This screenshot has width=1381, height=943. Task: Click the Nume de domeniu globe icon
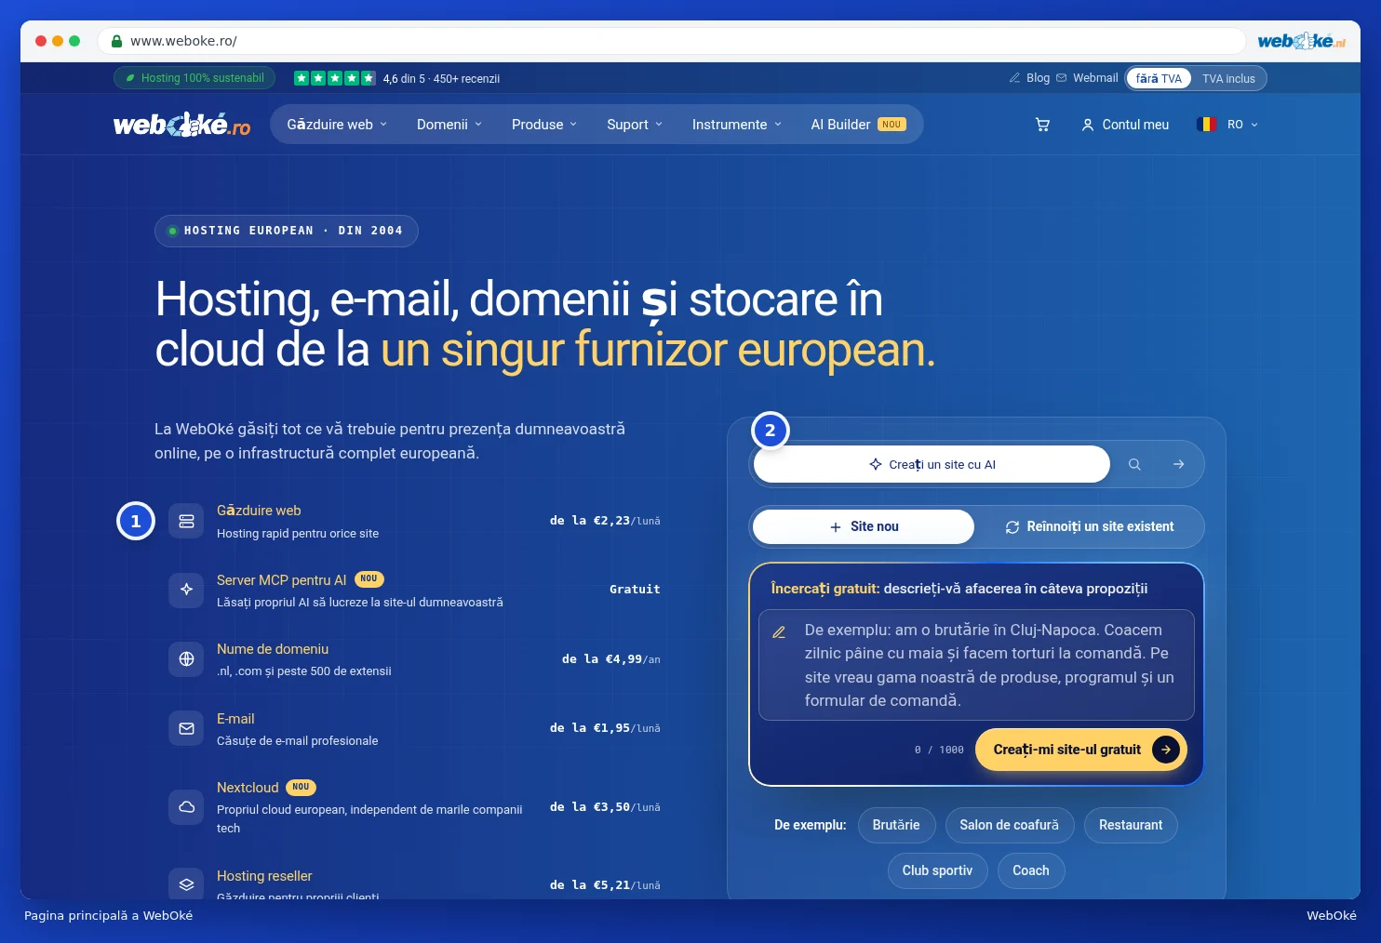[186, 659]
